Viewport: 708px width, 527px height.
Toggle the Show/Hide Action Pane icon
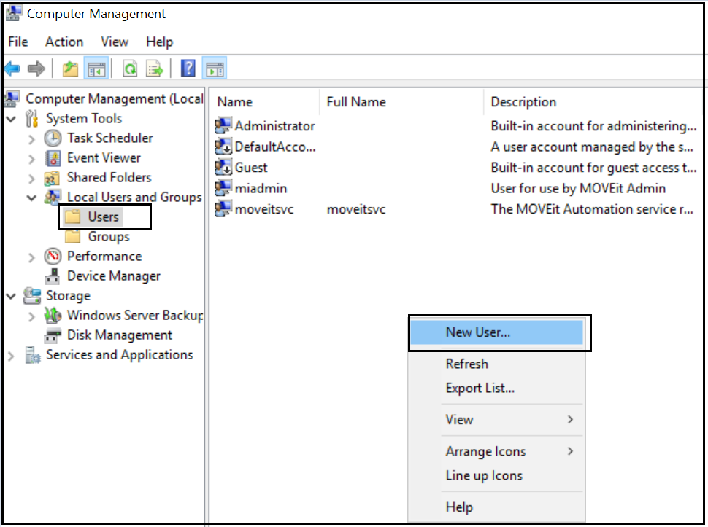click(214, 69)
